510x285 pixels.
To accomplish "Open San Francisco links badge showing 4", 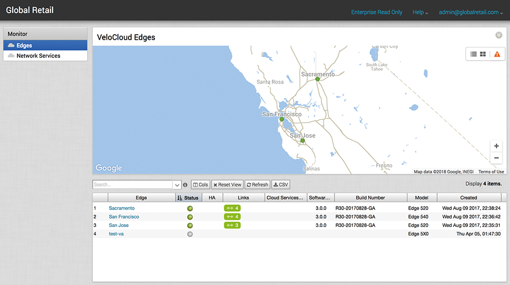I will [x=232, y=217].
